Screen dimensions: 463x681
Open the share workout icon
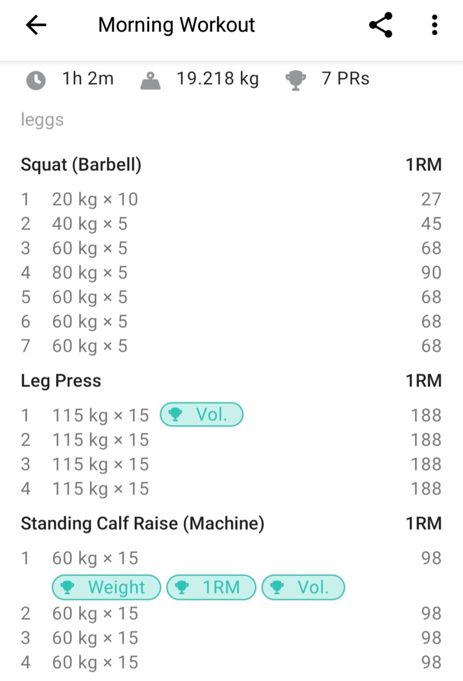point(381,25)
